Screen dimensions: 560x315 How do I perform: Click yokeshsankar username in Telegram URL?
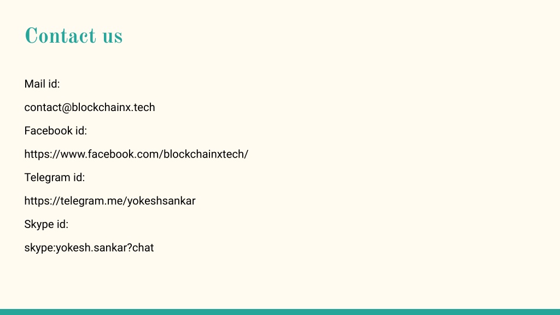(161, 201)
